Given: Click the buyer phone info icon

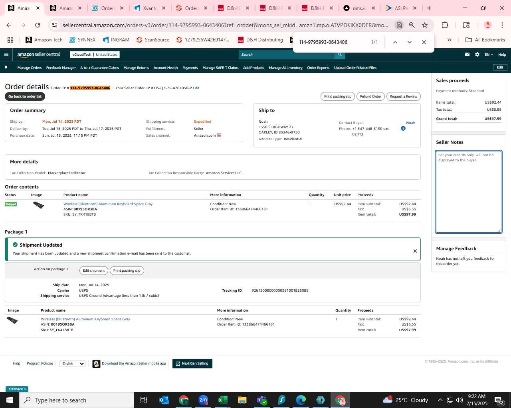Looking at the screenshot, I should coord(403,128).
